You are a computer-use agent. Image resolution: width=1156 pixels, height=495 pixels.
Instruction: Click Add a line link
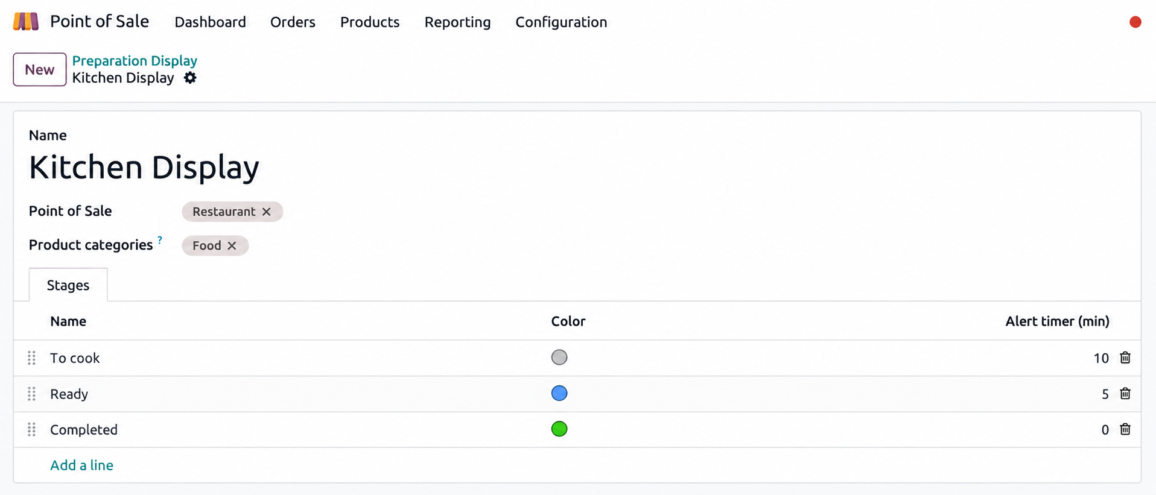81,465
